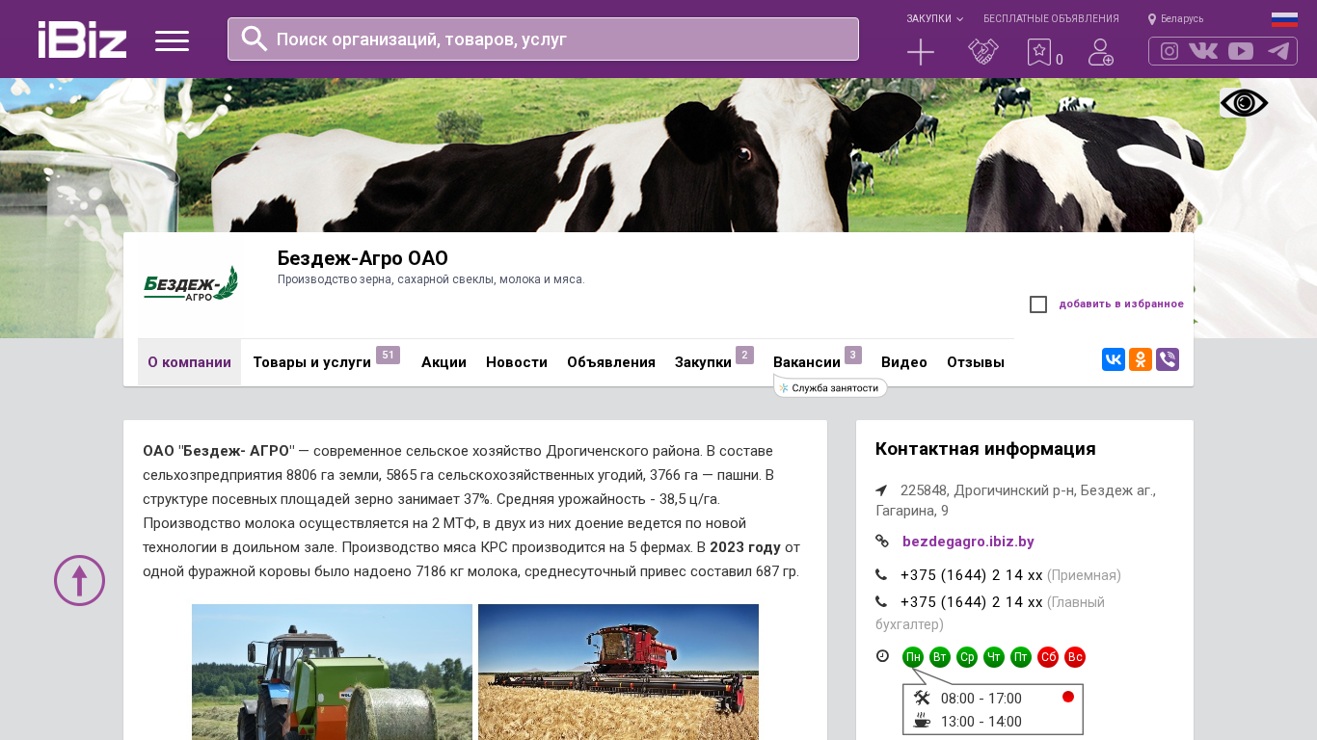The height and width of the screenshot is (740, 1317).
Task: Select Monday (Пн) schedule day
Action: [x=913, y=657]
